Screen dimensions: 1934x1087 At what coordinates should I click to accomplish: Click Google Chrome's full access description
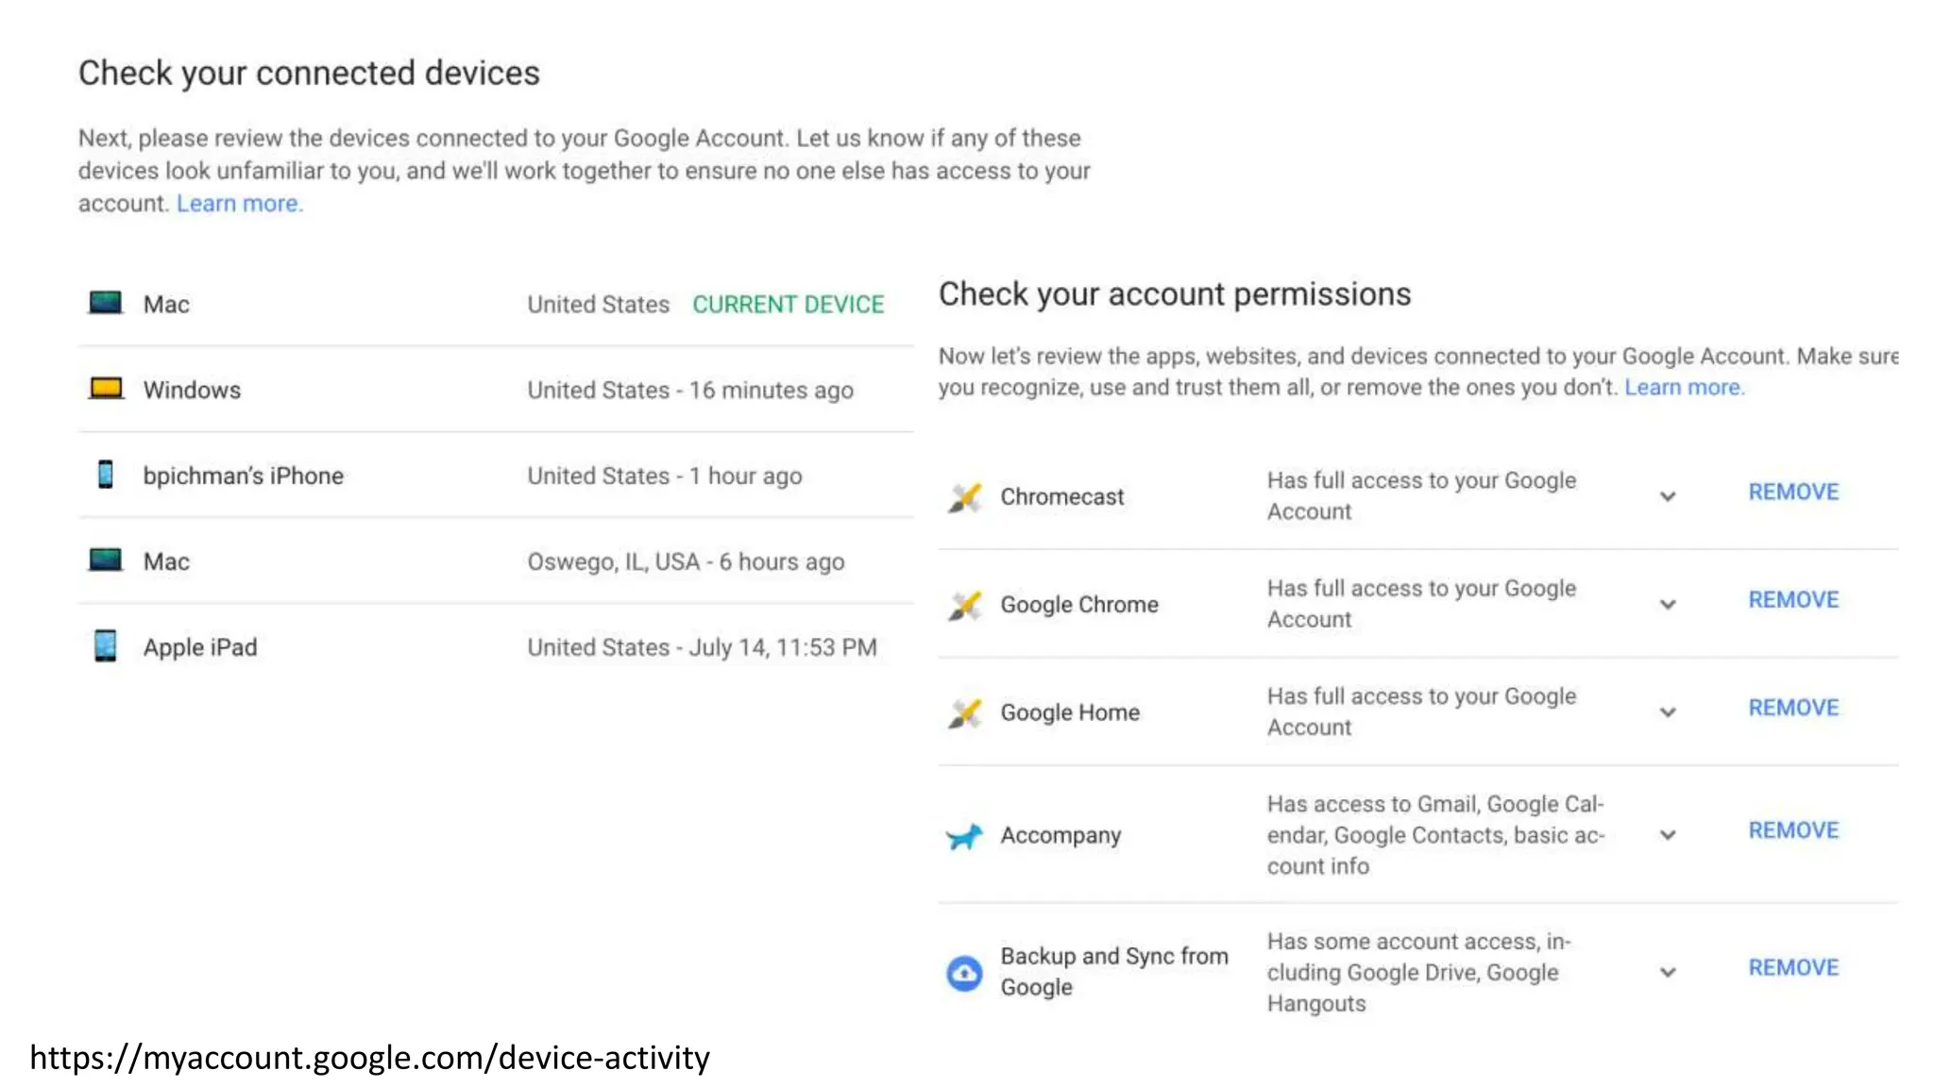(x=1421, y=604)
